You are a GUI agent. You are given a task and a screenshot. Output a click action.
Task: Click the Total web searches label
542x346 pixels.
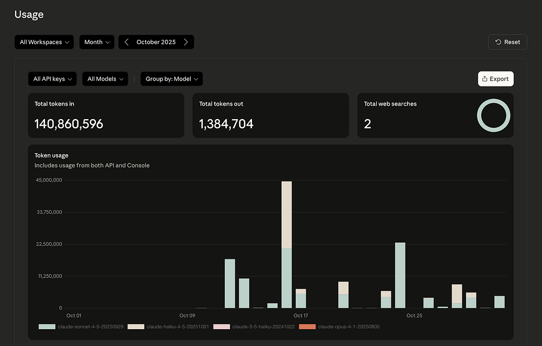point(390,104)
